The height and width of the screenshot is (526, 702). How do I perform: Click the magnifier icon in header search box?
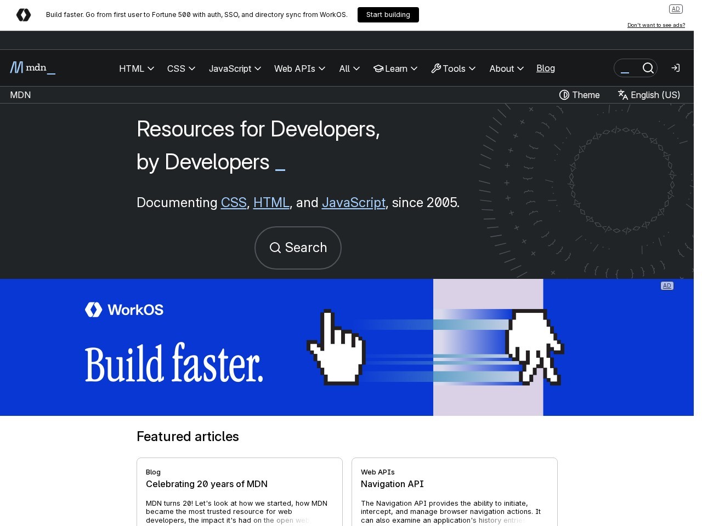648,68
